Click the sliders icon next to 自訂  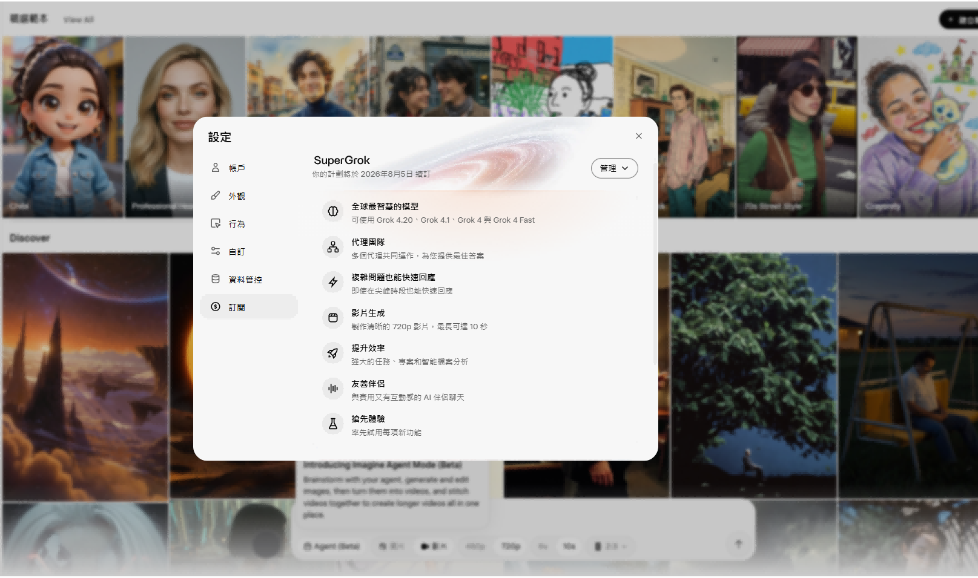(216, 251)
